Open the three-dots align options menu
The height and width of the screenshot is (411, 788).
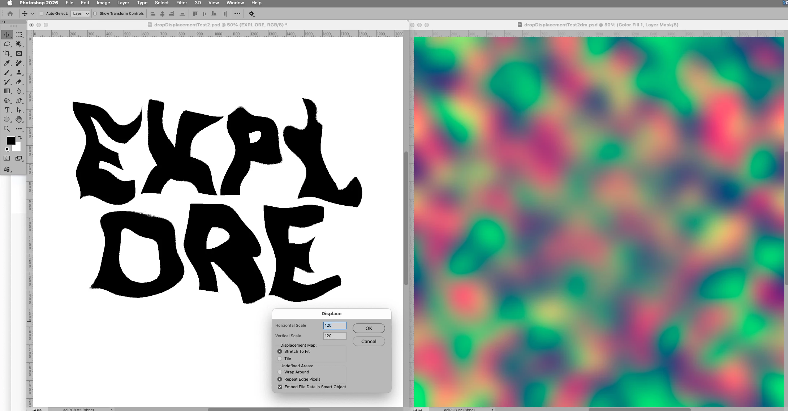[x=237, y=14]
